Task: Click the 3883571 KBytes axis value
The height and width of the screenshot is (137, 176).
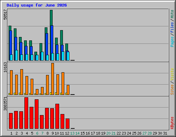Action: (x=5, y=104)
